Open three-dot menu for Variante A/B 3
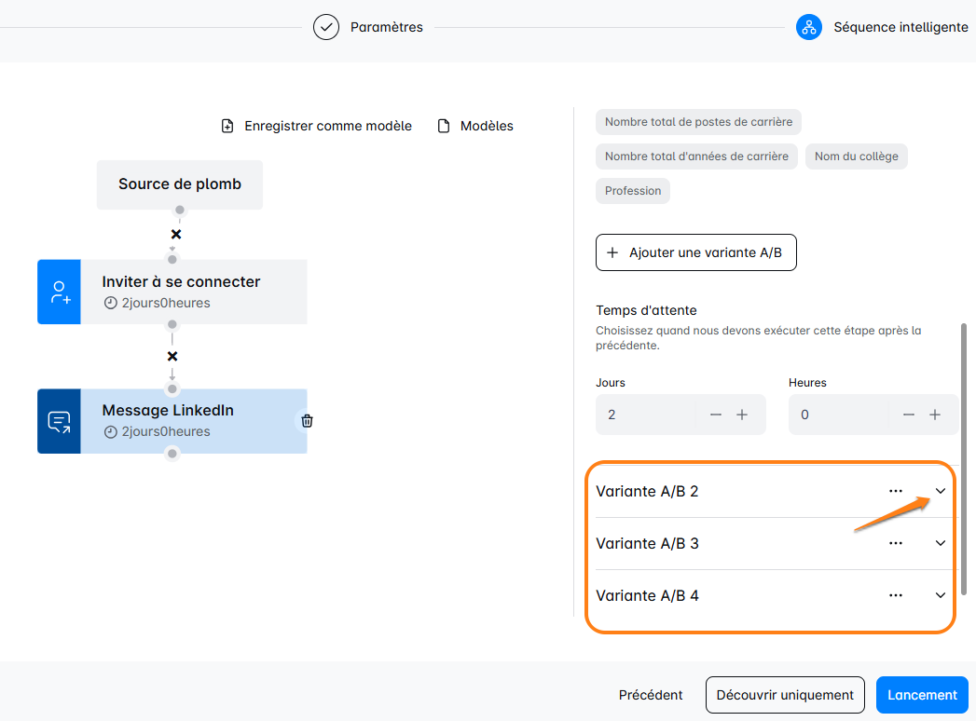976x721 pixels. click(x=896, y=543)
